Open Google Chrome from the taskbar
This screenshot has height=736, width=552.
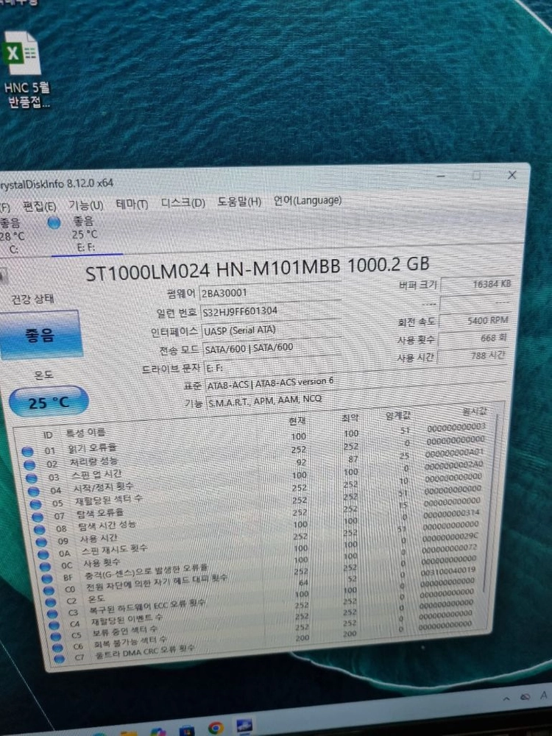pyautogui.click(x=216, y=728)
